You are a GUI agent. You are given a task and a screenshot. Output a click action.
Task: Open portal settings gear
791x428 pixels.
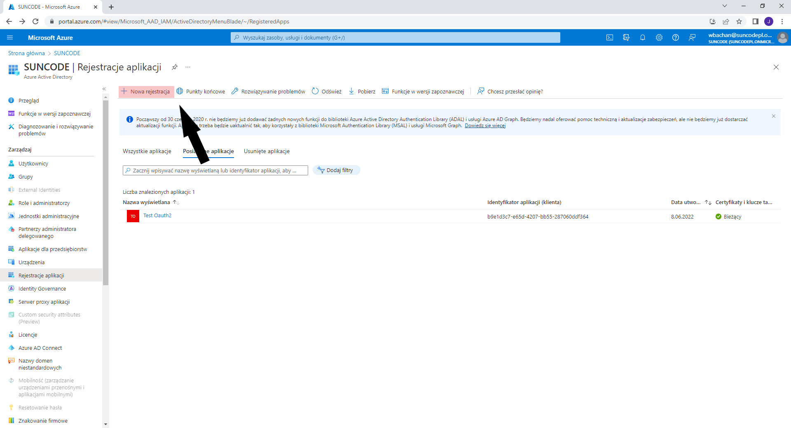point(659,37)
